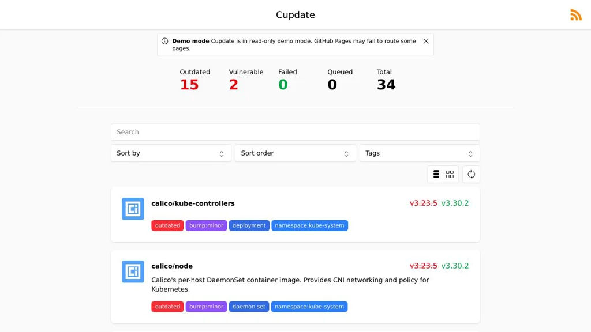Image resolution: width=591 pixels, height=332 pixels.
Task: Click the refresh icon button
Action: [x=471, y=174]
